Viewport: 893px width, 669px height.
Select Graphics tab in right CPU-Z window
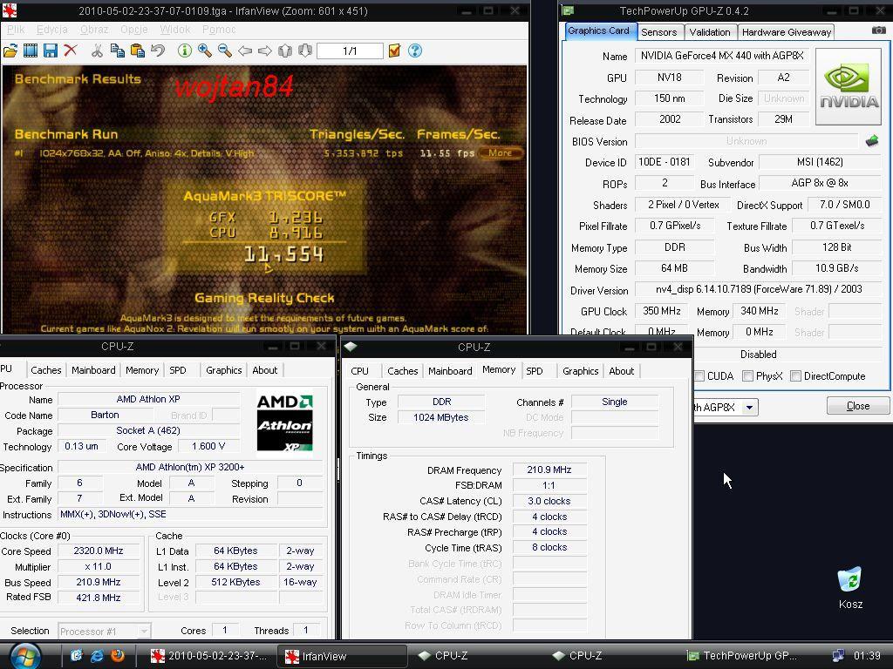(580, 371)
